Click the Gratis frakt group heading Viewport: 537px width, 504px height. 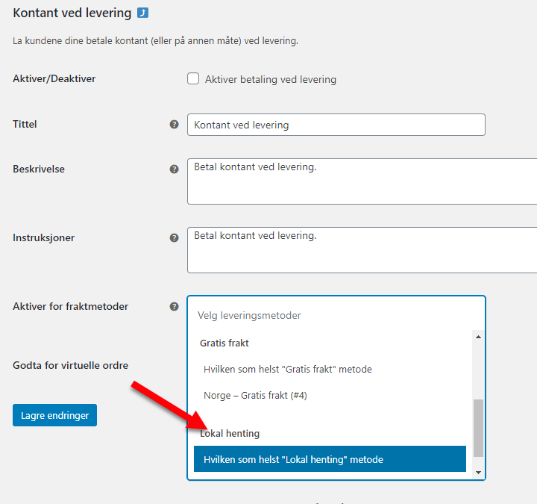coord(224,343)
